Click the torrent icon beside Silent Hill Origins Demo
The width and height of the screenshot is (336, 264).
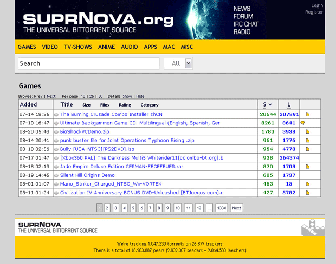[x=56, y=175]
